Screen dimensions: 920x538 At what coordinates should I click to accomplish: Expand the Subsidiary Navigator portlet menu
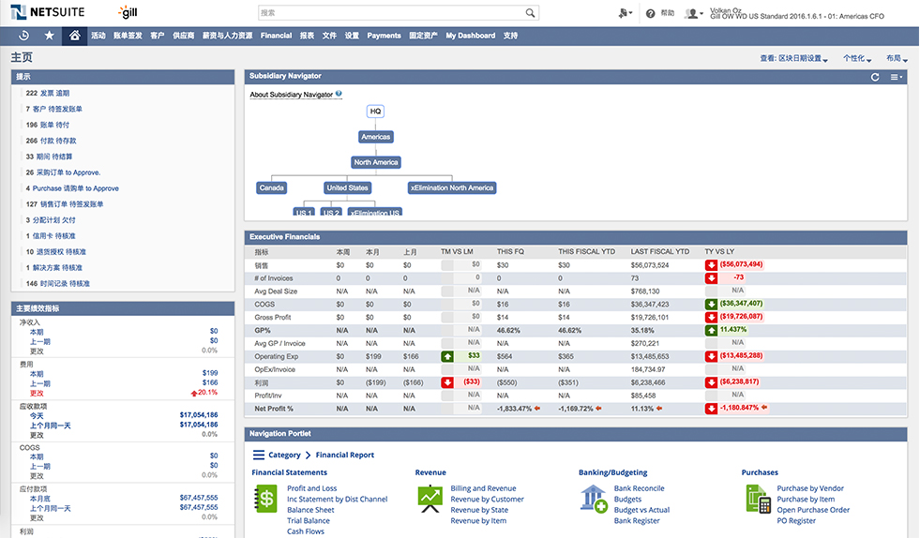[x=896, y=77]
